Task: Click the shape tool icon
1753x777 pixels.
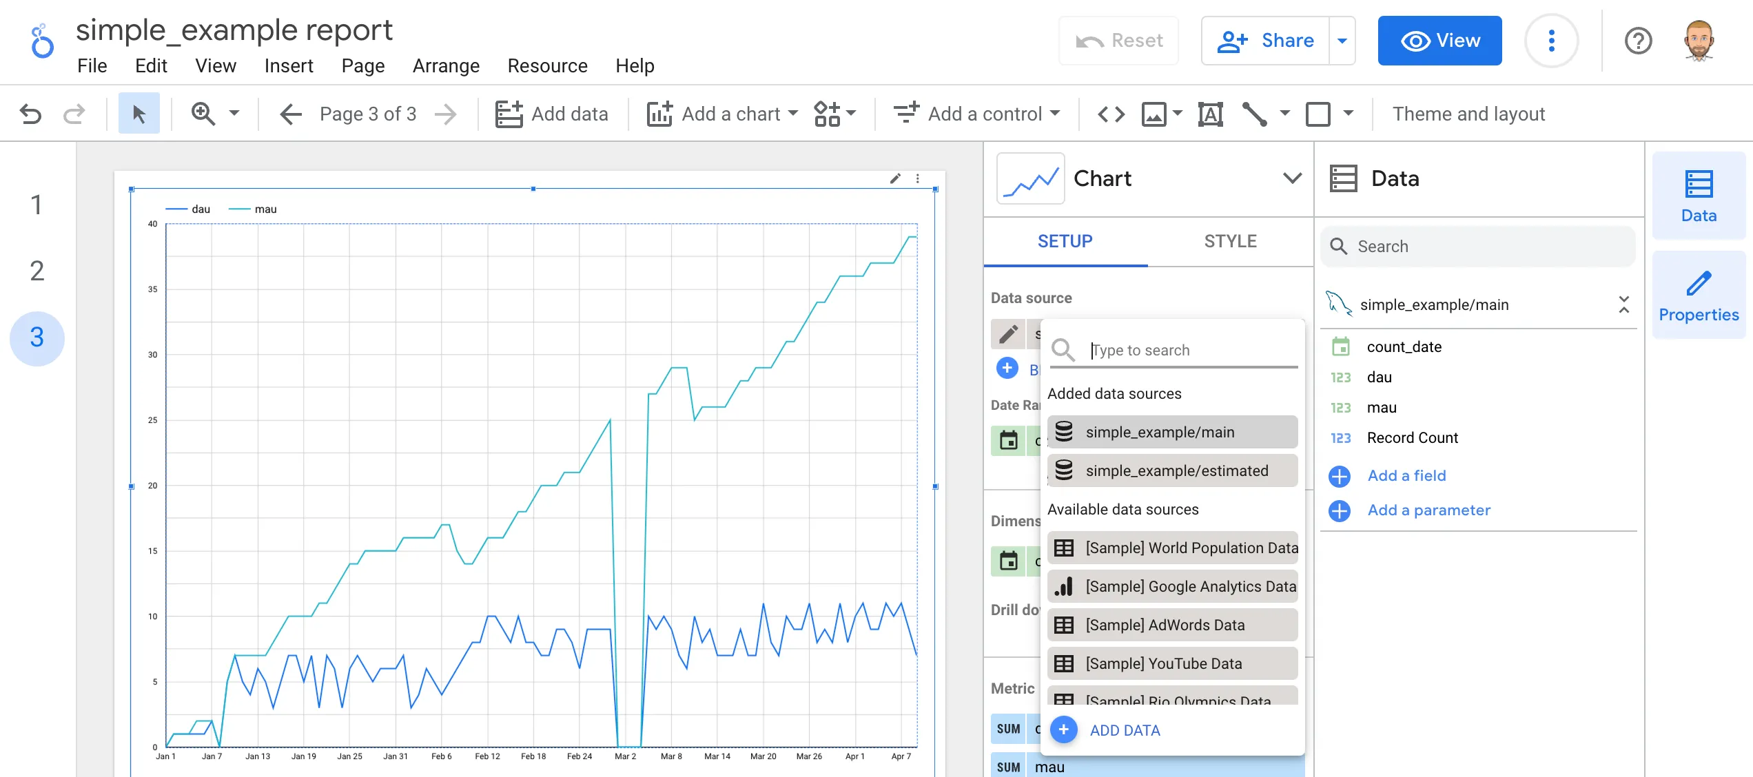Action: (x=1318, y=114)
